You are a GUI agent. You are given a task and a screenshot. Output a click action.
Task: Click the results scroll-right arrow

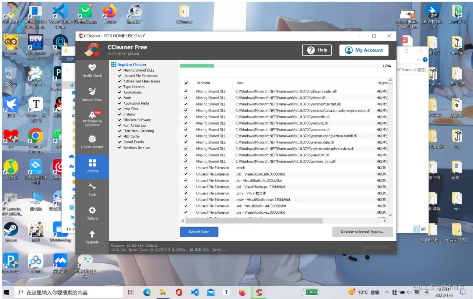[x=384, y=221]
